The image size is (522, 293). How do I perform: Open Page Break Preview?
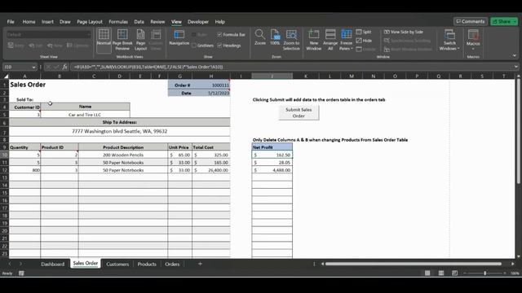[122, 40]
